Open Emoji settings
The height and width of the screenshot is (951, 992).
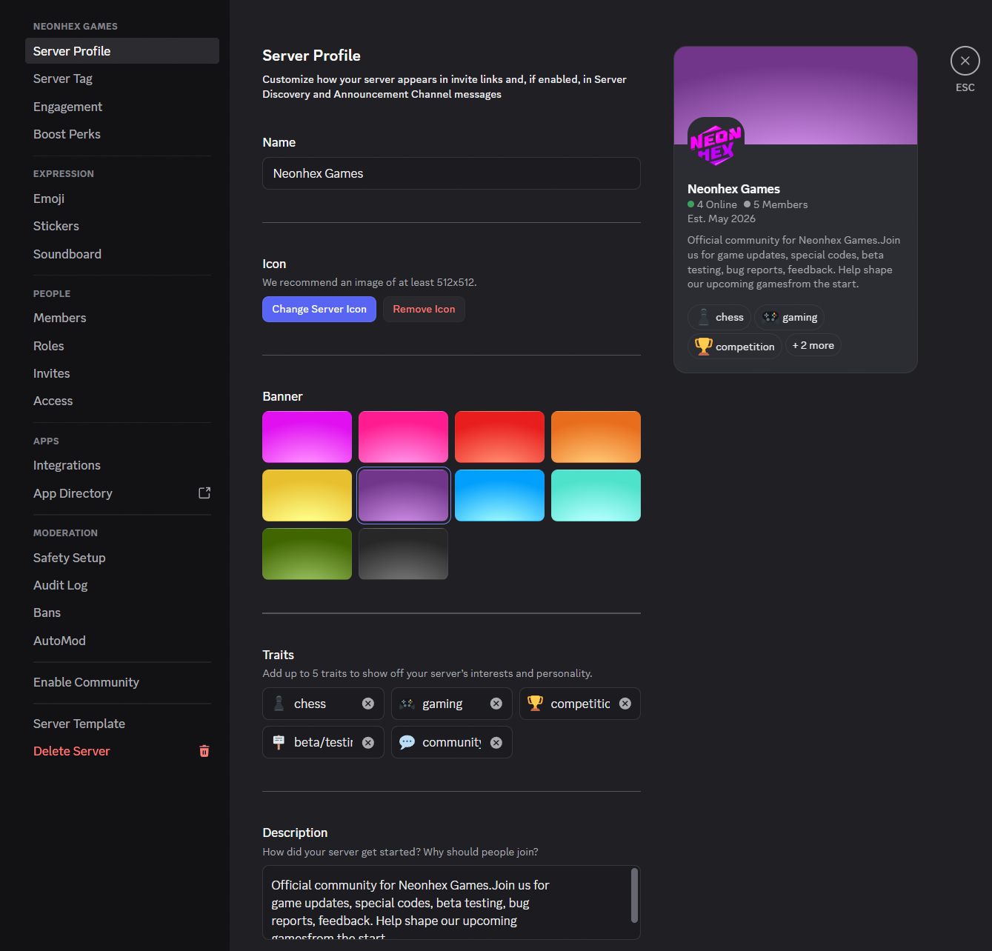click(x=122, y=198)
